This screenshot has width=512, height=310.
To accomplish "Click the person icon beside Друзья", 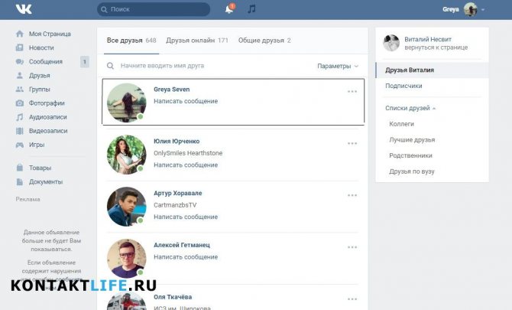I will pos(20,75).
